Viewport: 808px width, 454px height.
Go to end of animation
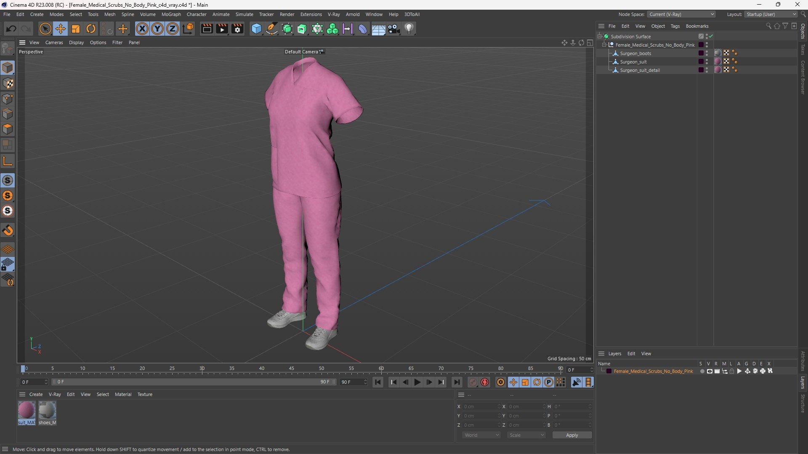[x=457, y=382]
